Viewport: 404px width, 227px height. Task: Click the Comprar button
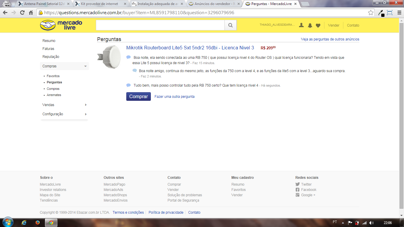click(x=138, y=96)
